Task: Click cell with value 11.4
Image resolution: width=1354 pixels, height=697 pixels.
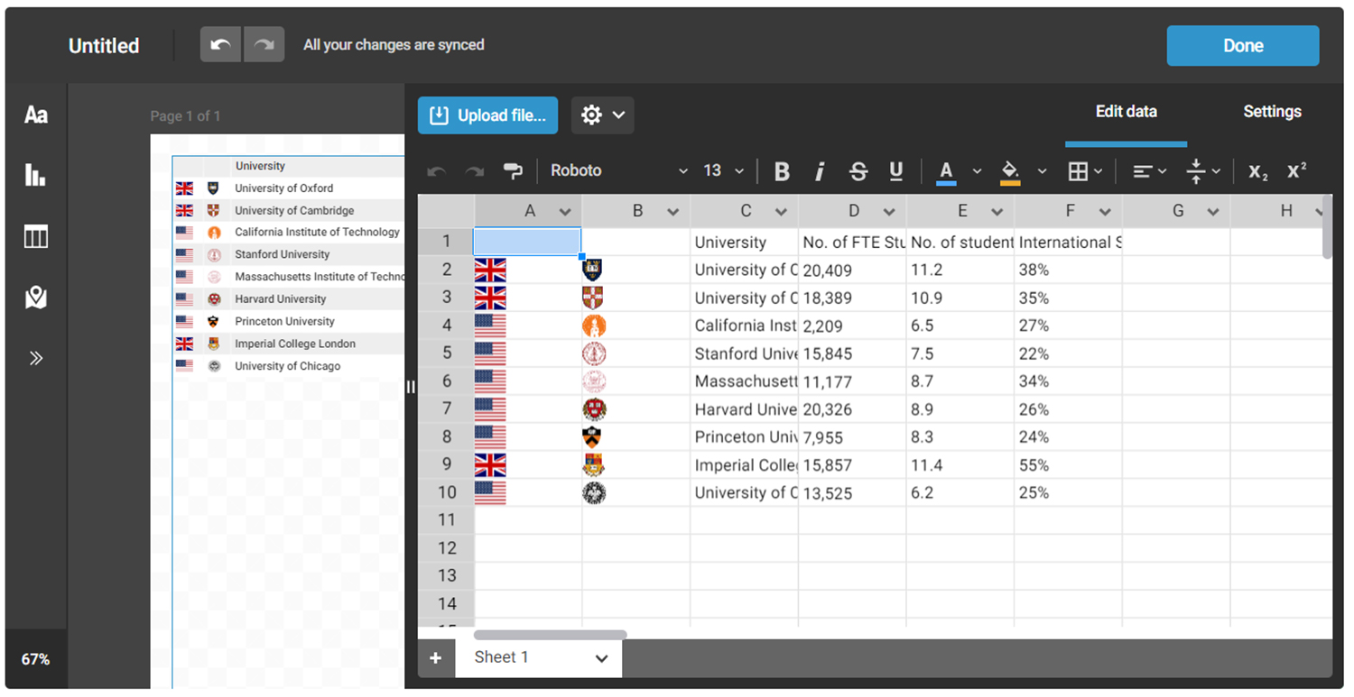Action: click(x=960, y=465)
